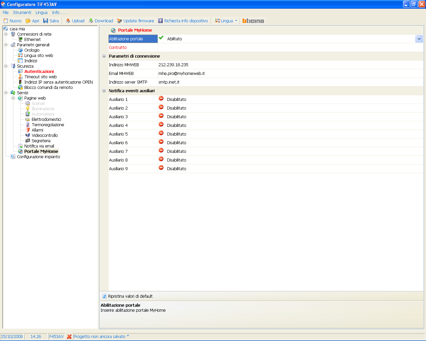Toggle Ausiliario 2 disabled status icon
426x341 pixels.
pyautogui.click(x=161, y=107)
